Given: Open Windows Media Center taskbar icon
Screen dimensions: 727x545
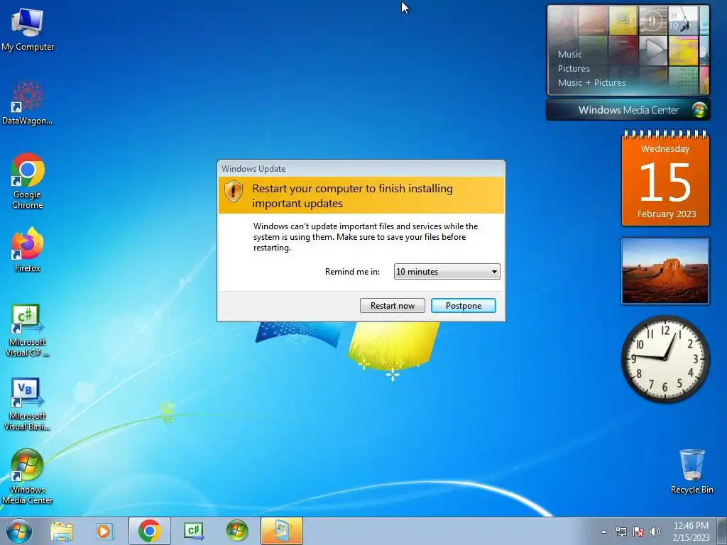Looking at the screenshot, I should pos(237,531).
